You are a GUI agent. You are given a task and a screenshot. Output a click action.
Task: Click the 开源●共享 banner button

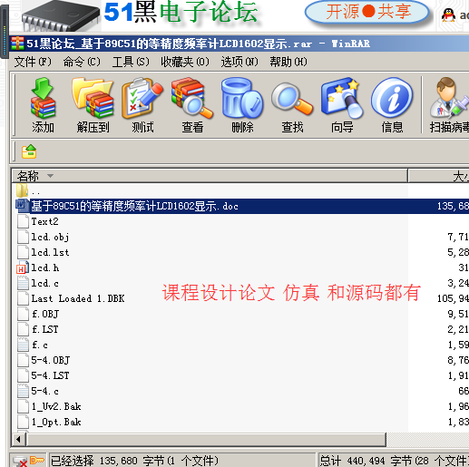click(367, 12)
